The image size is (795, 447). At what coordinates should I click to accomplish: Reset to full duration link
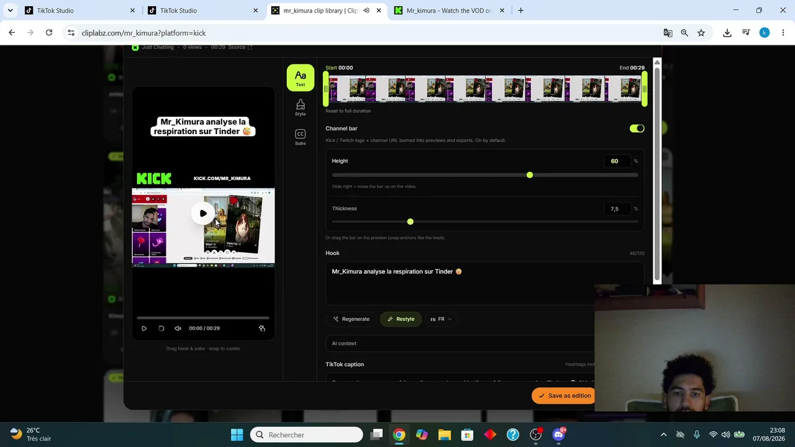coord(348,111)
